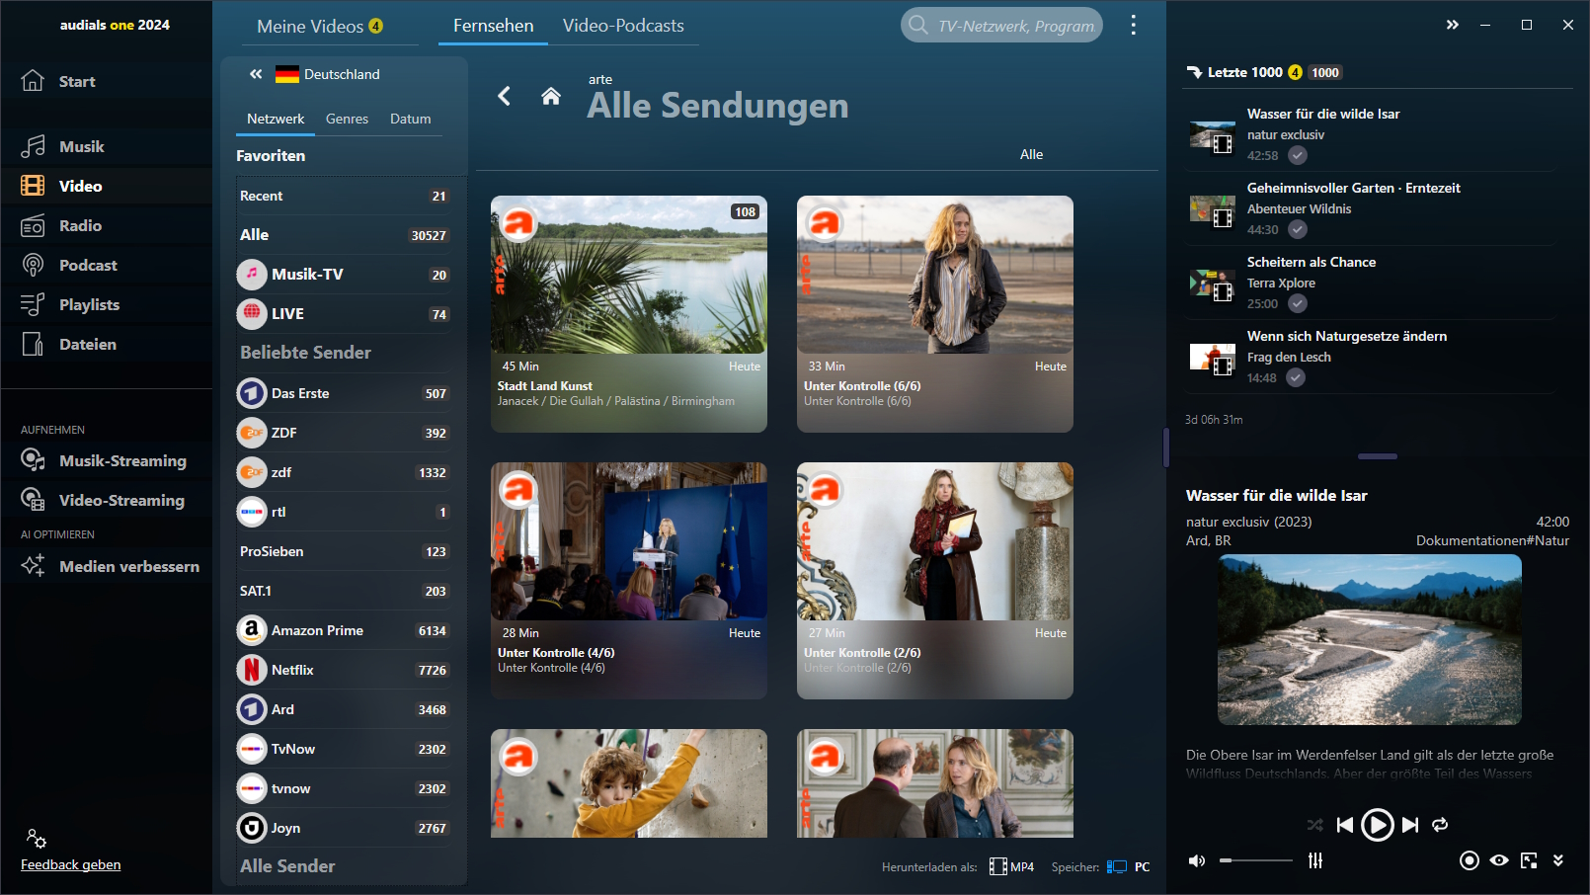Image resolution: width=1590 pixels, height=895 pixels.
Task: Skip to the next track
Action: (x=1410, y=825)
